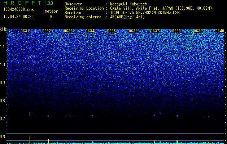227x144 pixels.
Task: Click the version number 1.0.0
Action: [49, 3]
